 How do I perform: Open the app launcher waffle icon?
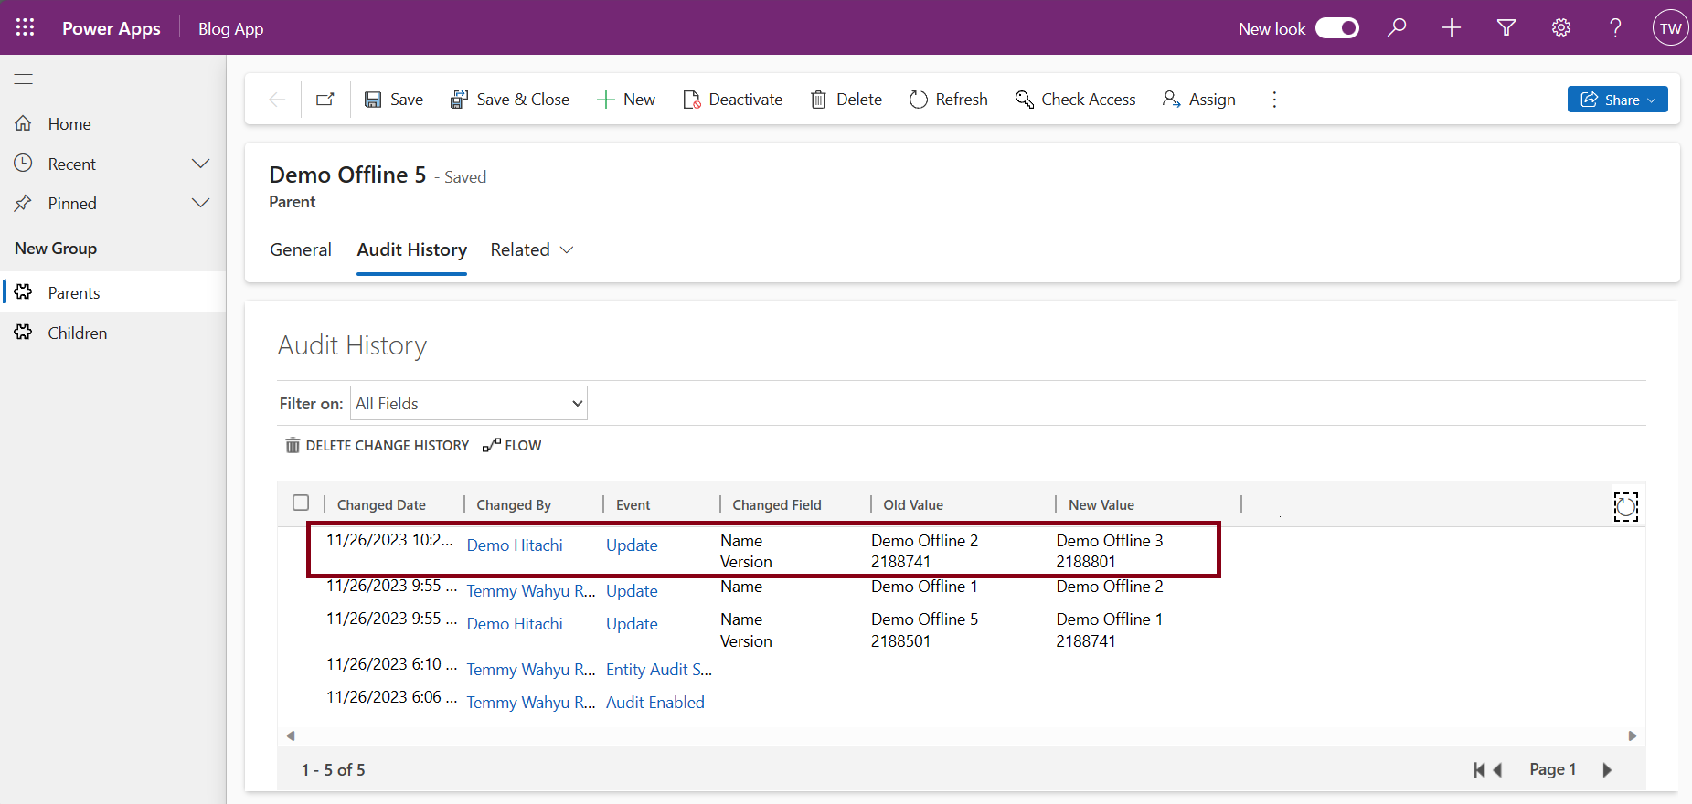[26, 27]
